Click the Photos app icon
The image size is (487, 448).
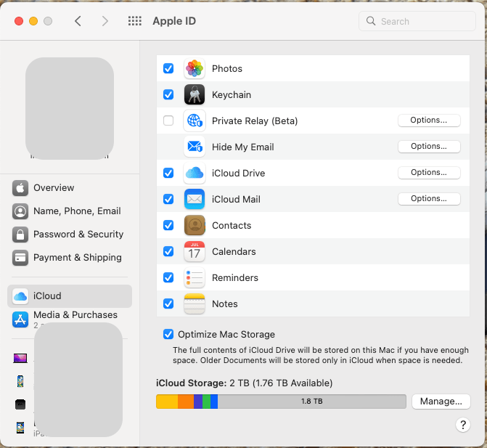coord(195,68)
